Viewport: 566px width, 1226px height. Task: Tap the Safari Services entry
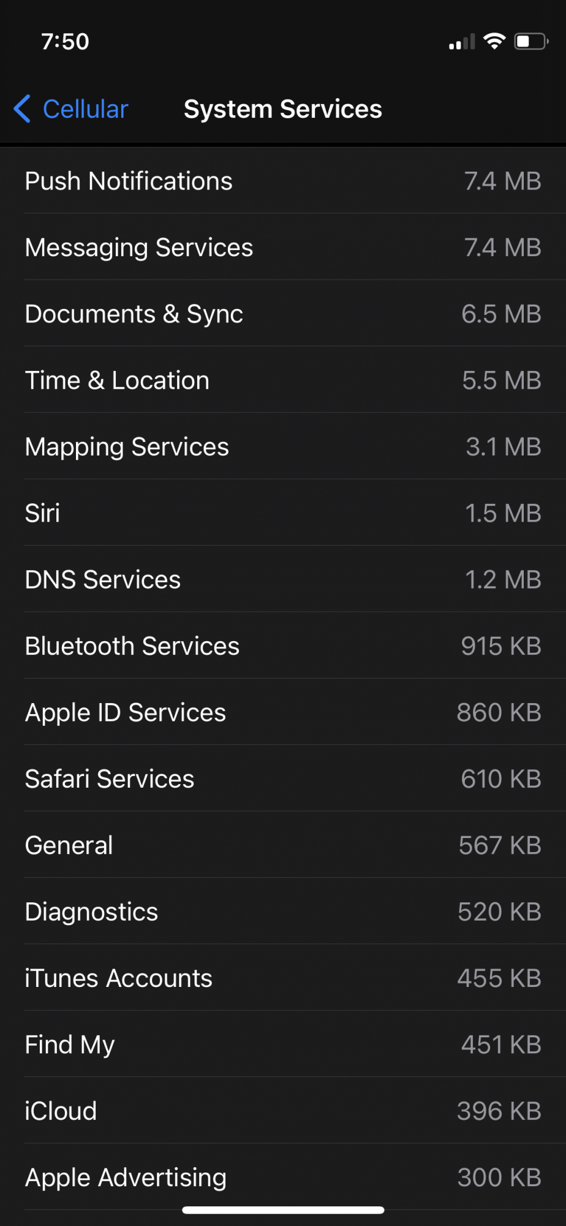click(283, 779)
